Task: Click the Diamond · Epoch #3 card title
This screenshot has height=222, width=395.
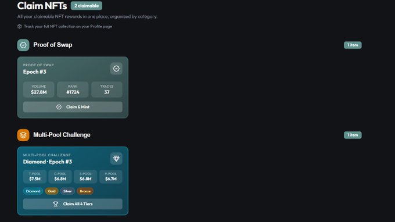Action: click(x=48, y=162)
